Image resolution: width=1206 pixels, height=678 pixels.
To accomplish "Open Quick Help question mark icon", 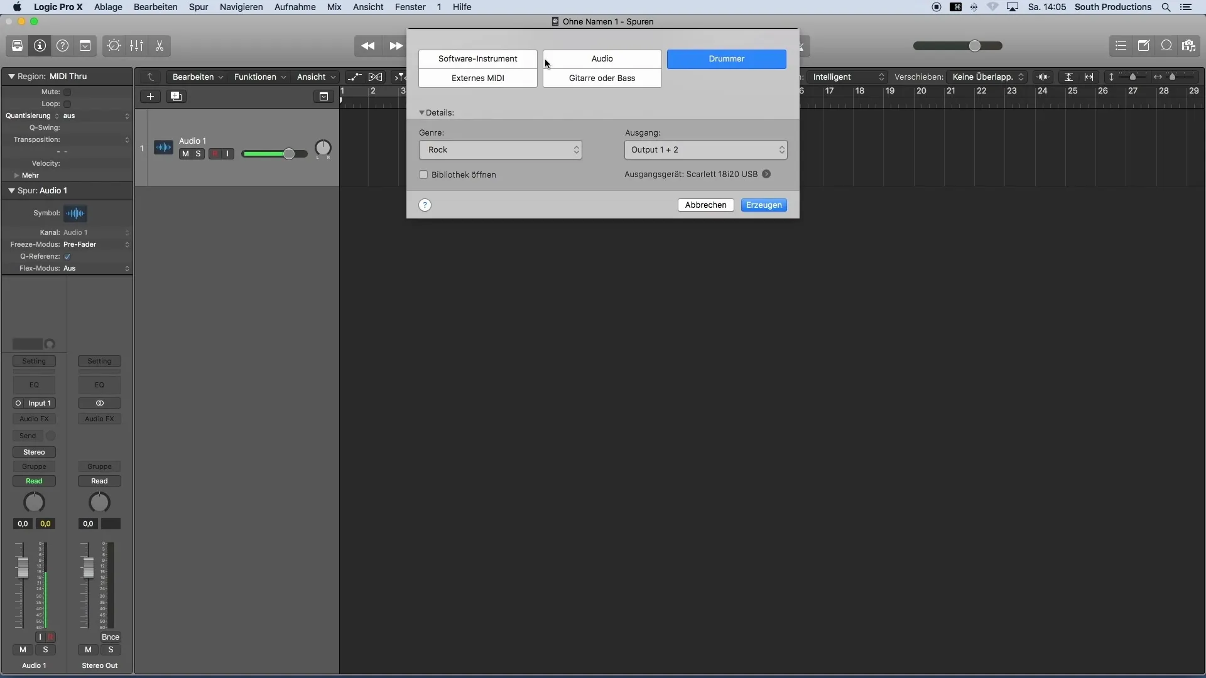I will [62, 46].
